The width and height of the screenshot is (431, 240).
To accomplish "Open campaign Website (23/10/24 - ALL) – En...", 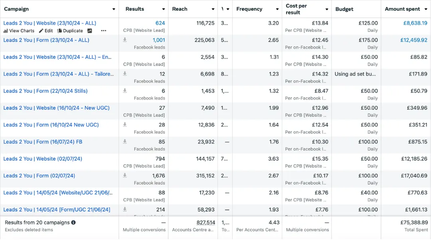I will tap(57, 57).
